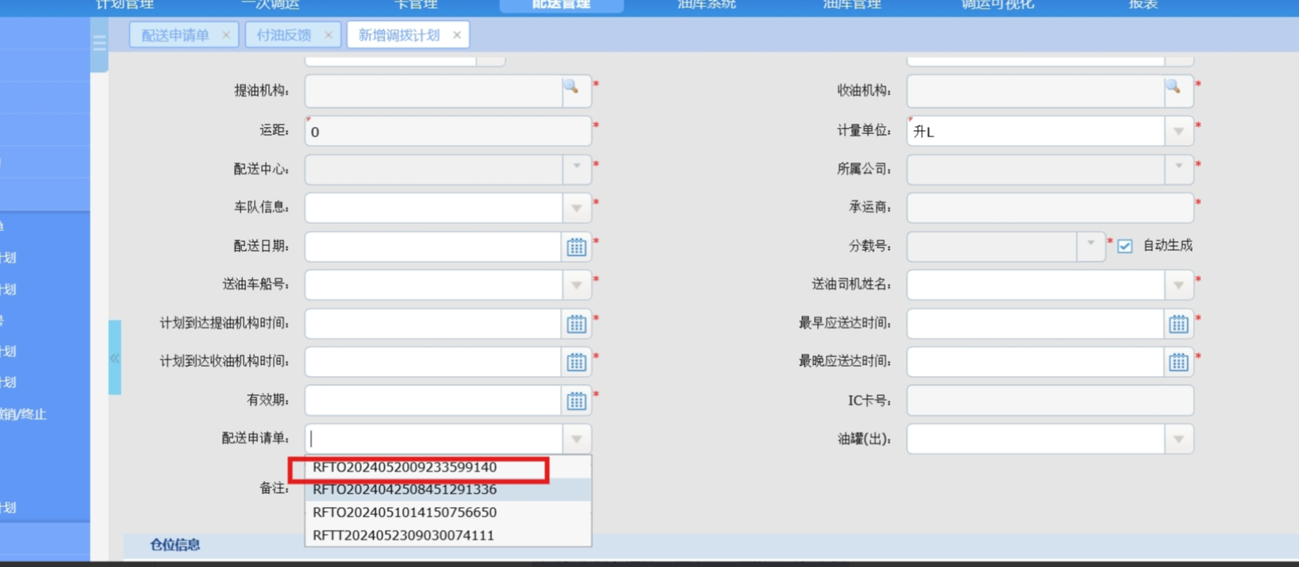Screen dimensions: 1299x567
Task: Open calendar for 最早应送达时间
Action: pos(1178,323)
